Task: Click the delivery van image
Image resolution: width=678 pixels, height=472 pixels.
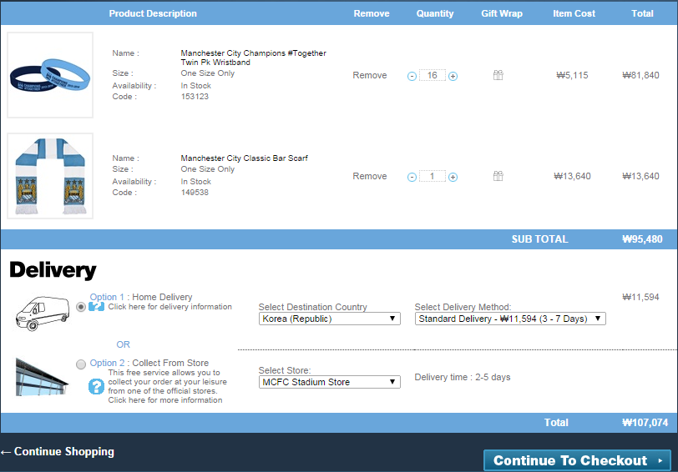Action: point(43,313)
